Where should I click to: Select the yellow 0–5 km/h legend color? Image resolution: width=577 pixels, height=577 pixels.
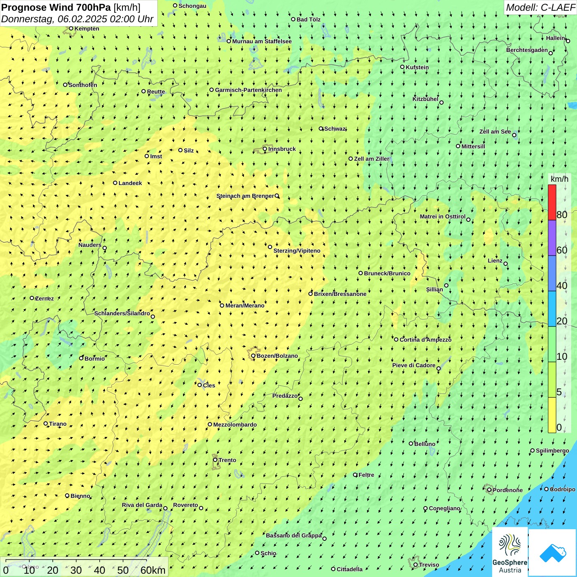click(552, 415)
